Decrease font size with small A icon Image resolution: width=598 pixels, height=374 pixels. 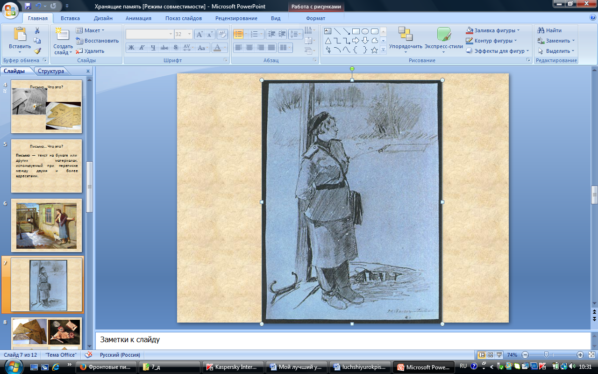click(210, 34)
